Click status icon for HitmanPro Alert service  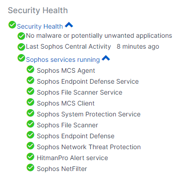click(30, 156)
